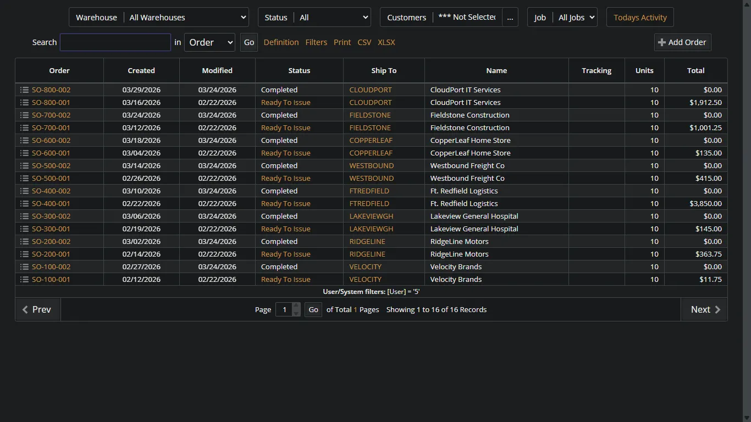The image size is (751, 422).
Task: Open the search-in Order dropdown
Action: [209, 42]
